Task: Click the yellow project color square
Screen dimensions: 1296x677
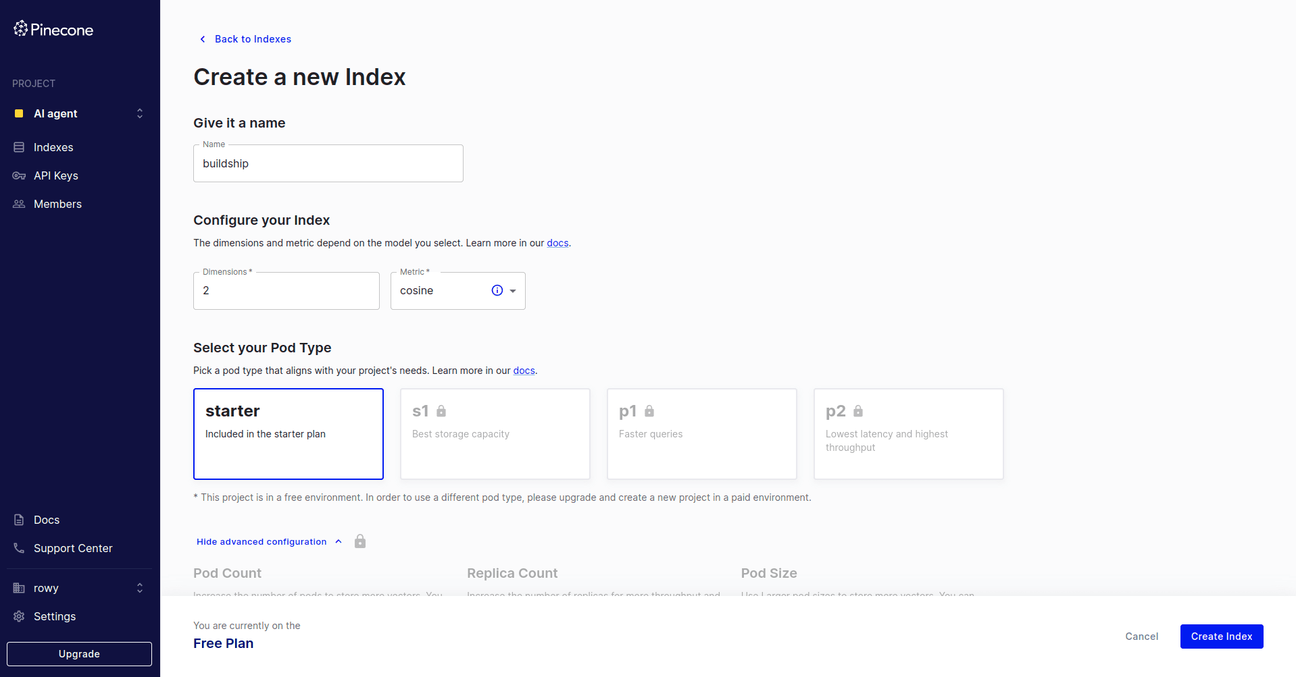Action: pos(20,113)
